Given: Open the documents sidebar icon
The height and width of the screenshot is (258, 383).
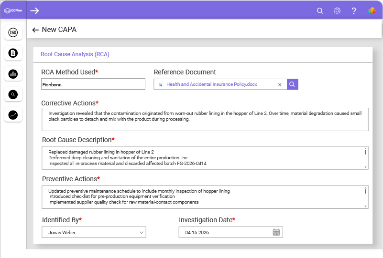Looking at the screenshot, I should (x=13, y=53).
